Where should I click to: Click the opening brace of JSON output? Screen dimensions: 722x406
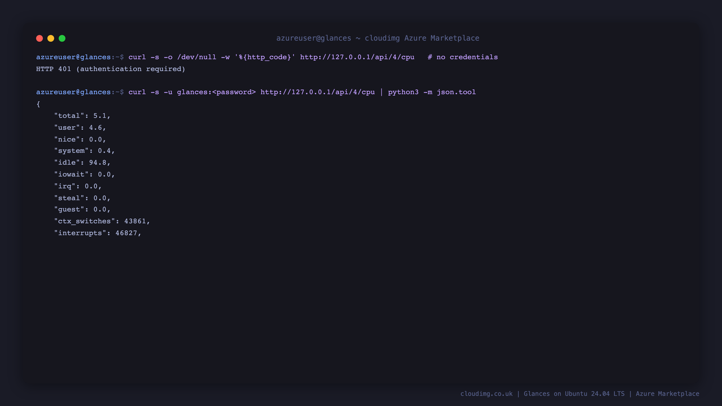click(x=38, y=104)
